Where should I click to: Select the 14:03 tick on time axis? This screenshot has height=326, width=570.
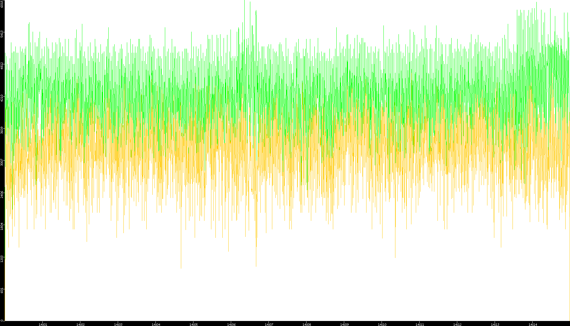click(x=118, y=324)
